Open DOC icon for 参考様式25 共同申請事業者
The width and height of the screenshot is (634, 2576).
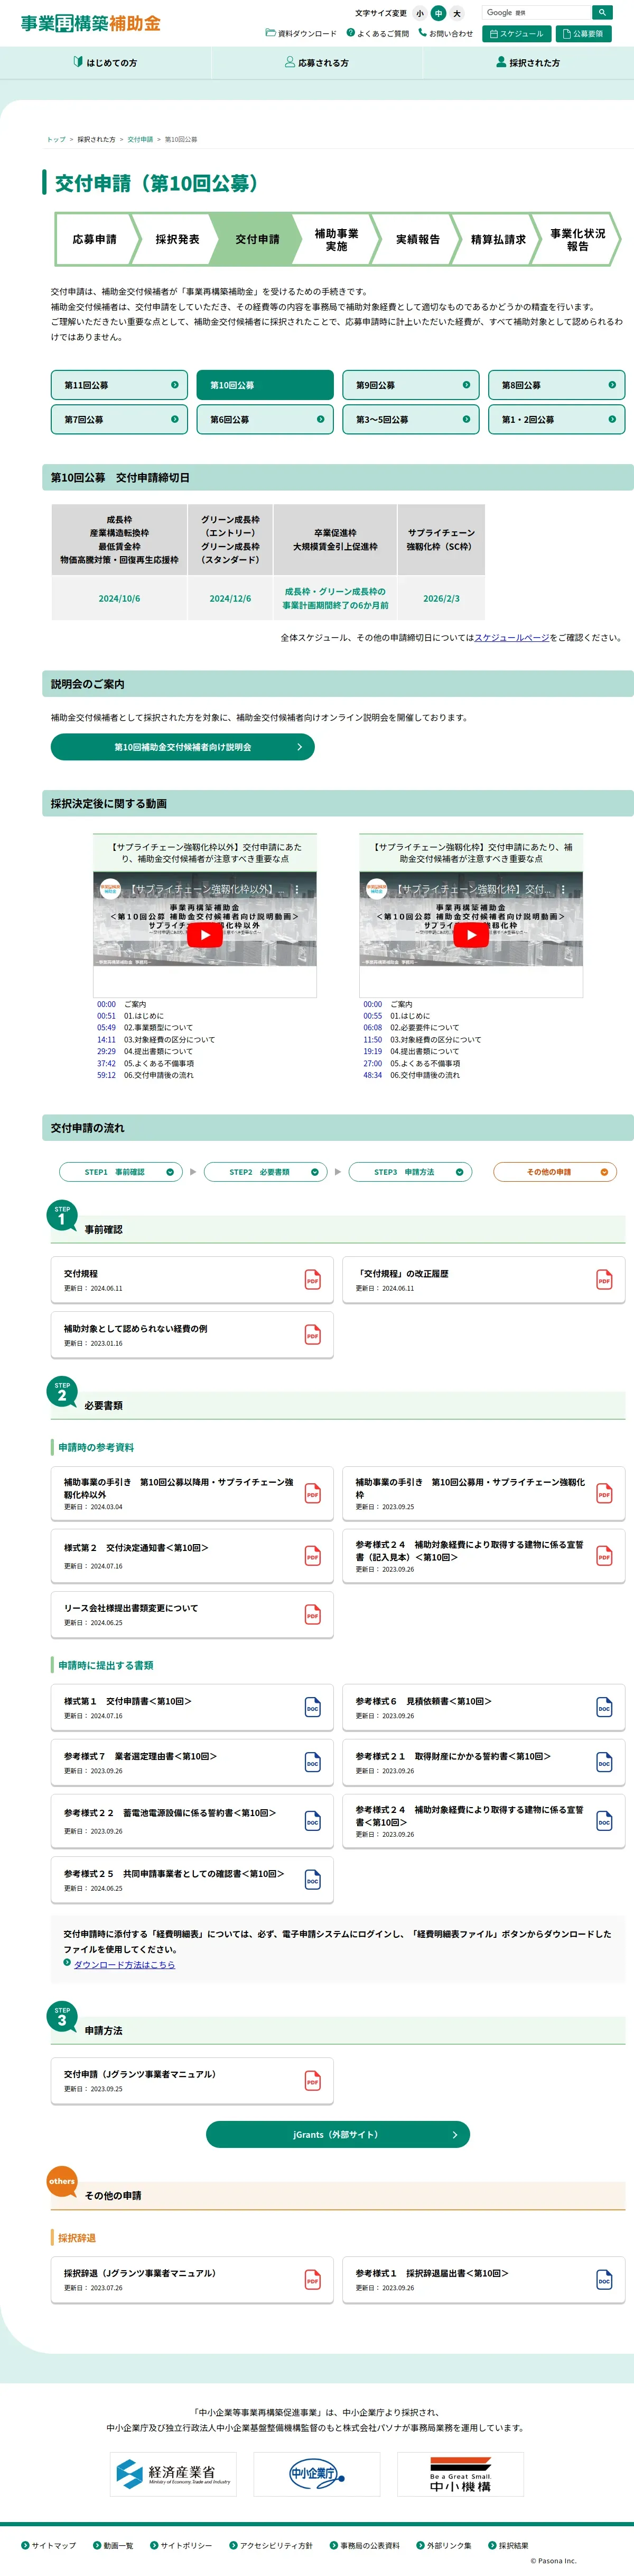[x=312, y=1880]
